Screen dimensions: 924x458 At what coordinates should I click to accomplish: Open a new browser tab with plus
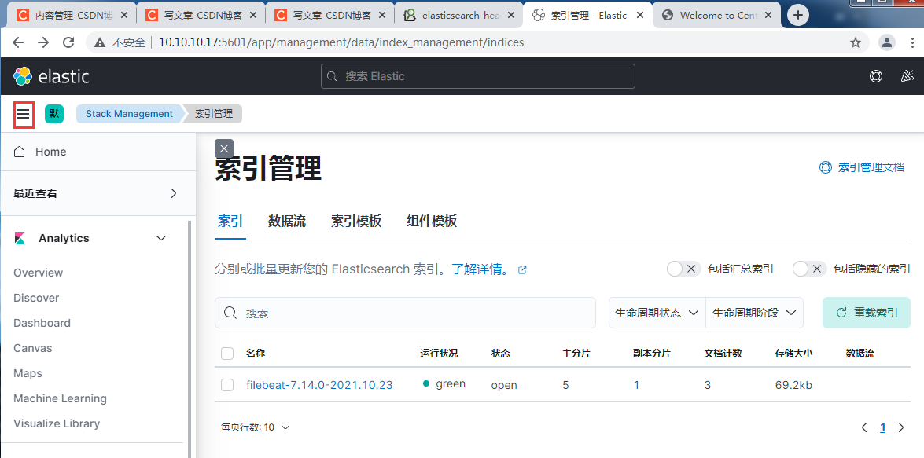tap(798, 15)
